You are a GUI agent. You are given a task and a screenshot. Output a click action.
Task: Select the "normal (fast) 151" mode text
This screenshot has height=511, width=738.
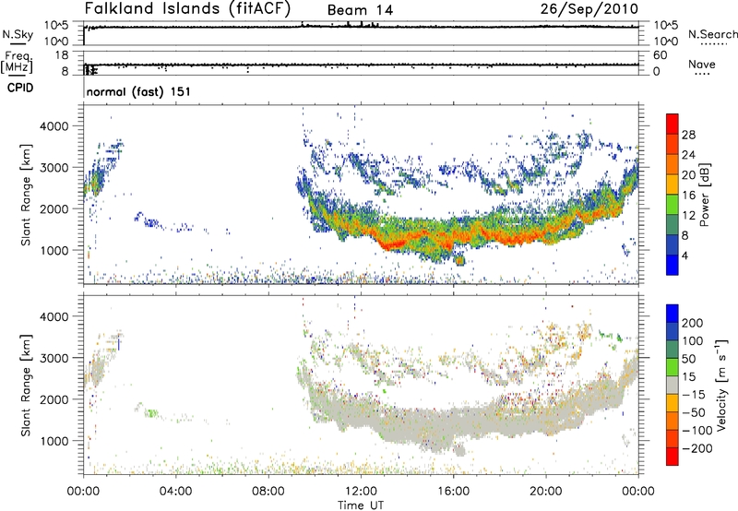138,91
